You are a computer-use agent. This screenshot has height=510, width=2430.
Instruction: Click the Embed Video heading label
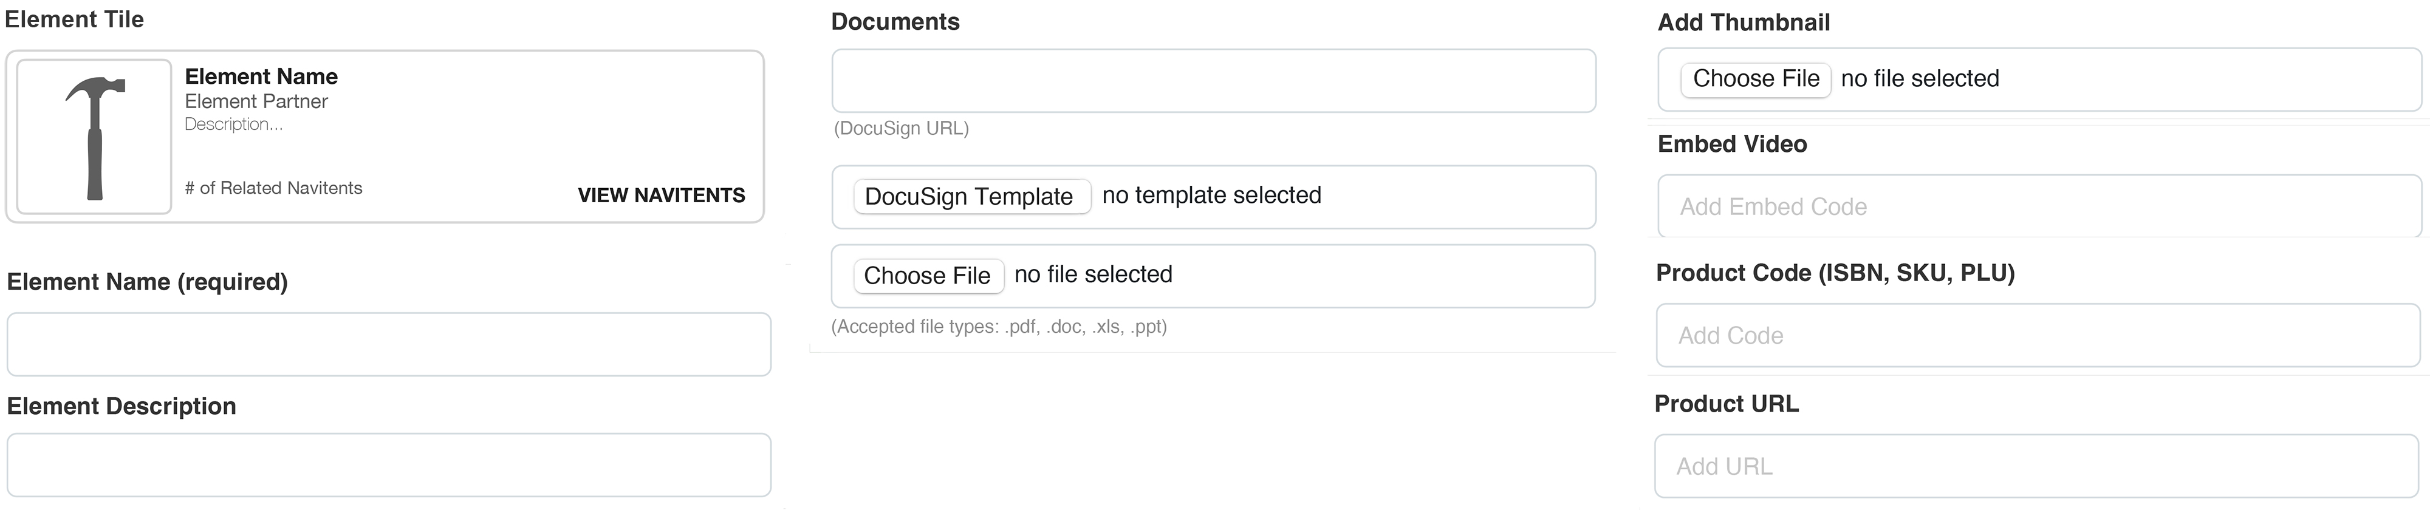coord(1732,144)
